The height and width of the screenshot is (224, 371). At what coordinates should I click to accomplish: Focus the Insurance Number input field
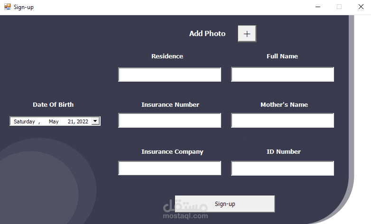click(x=169, y=121)
